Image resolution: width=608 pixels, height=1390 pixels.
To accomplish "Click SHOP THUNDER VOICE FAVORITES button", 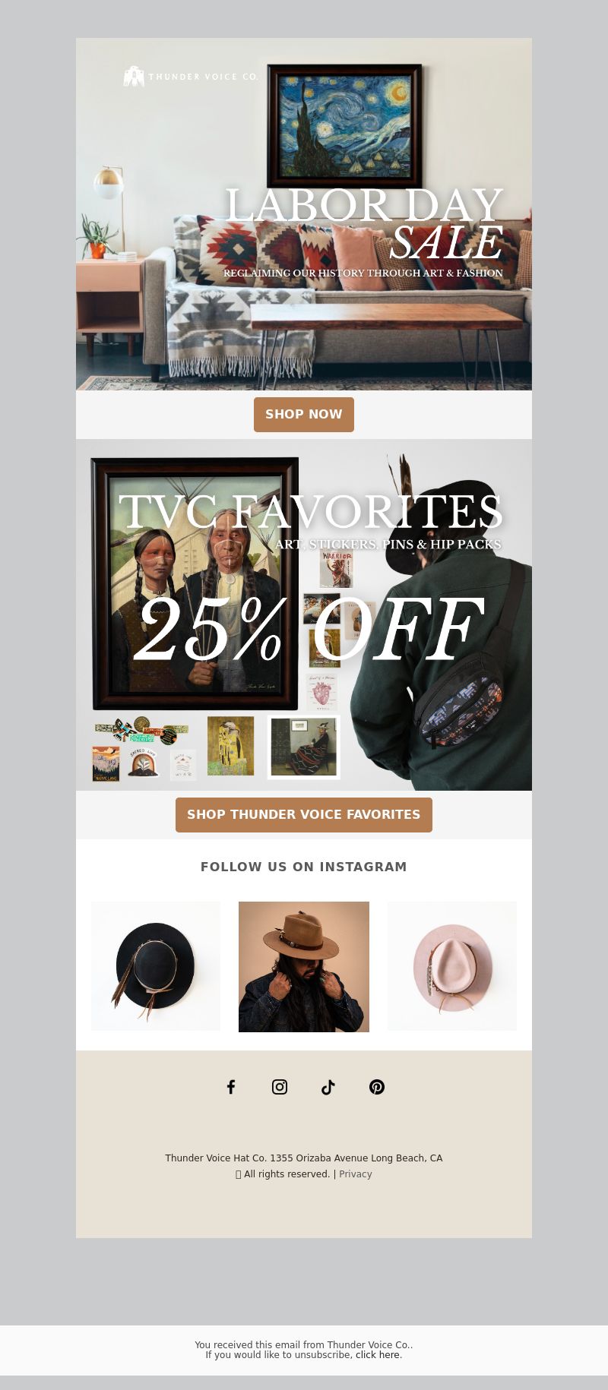I will pyautogui.click(x=304, y=815).
